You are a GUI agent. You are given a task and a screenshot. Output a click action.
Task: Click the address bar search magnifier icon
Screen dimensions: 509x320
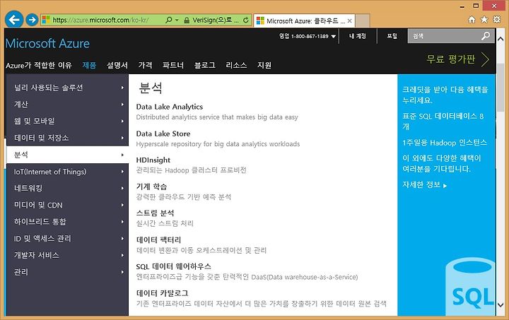click(x=169, y=20)
